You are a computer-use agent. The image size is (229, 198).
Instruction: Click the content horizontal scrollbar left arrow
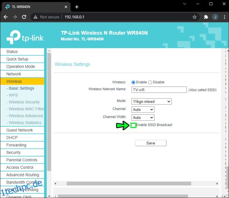(55, 183)
